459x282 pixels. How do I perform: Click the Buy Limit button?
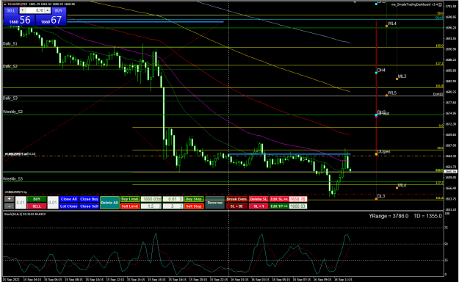[x=130, y=199]
